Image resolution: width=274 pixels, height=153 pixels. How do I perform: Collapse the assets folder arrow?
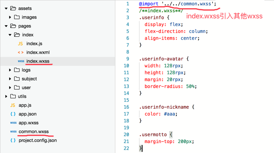click(6, 8)
